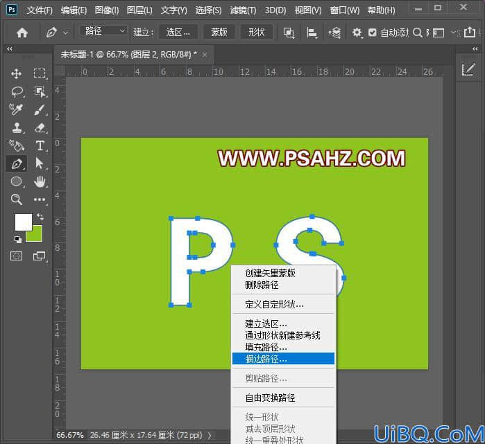The image size is (485, 444).
Task: Click the share export icon
Action: (x=470, y=32)
